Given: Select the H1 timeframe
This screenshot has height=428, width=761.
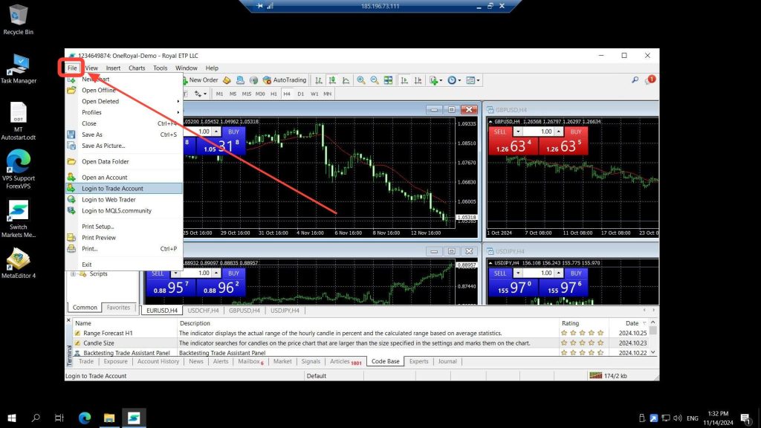Looking at the screenshot, I should click(273, 94).
